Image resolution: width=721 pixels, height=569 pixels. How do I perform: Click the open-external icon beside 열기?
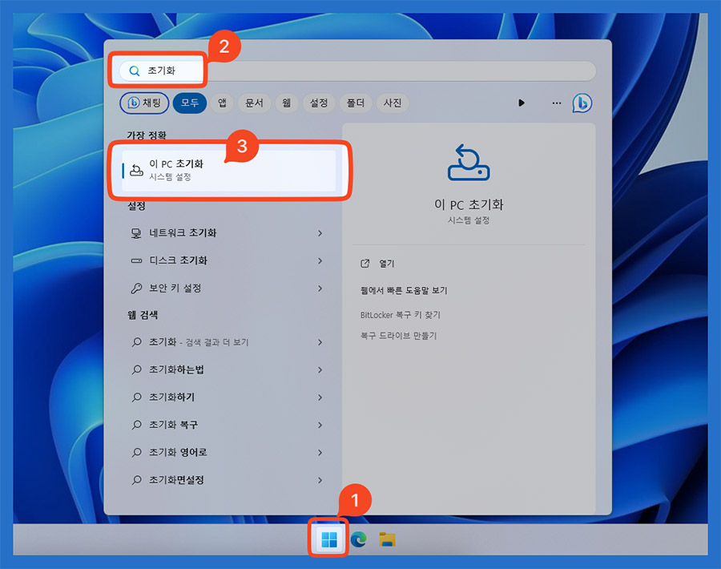click(365, 264)
